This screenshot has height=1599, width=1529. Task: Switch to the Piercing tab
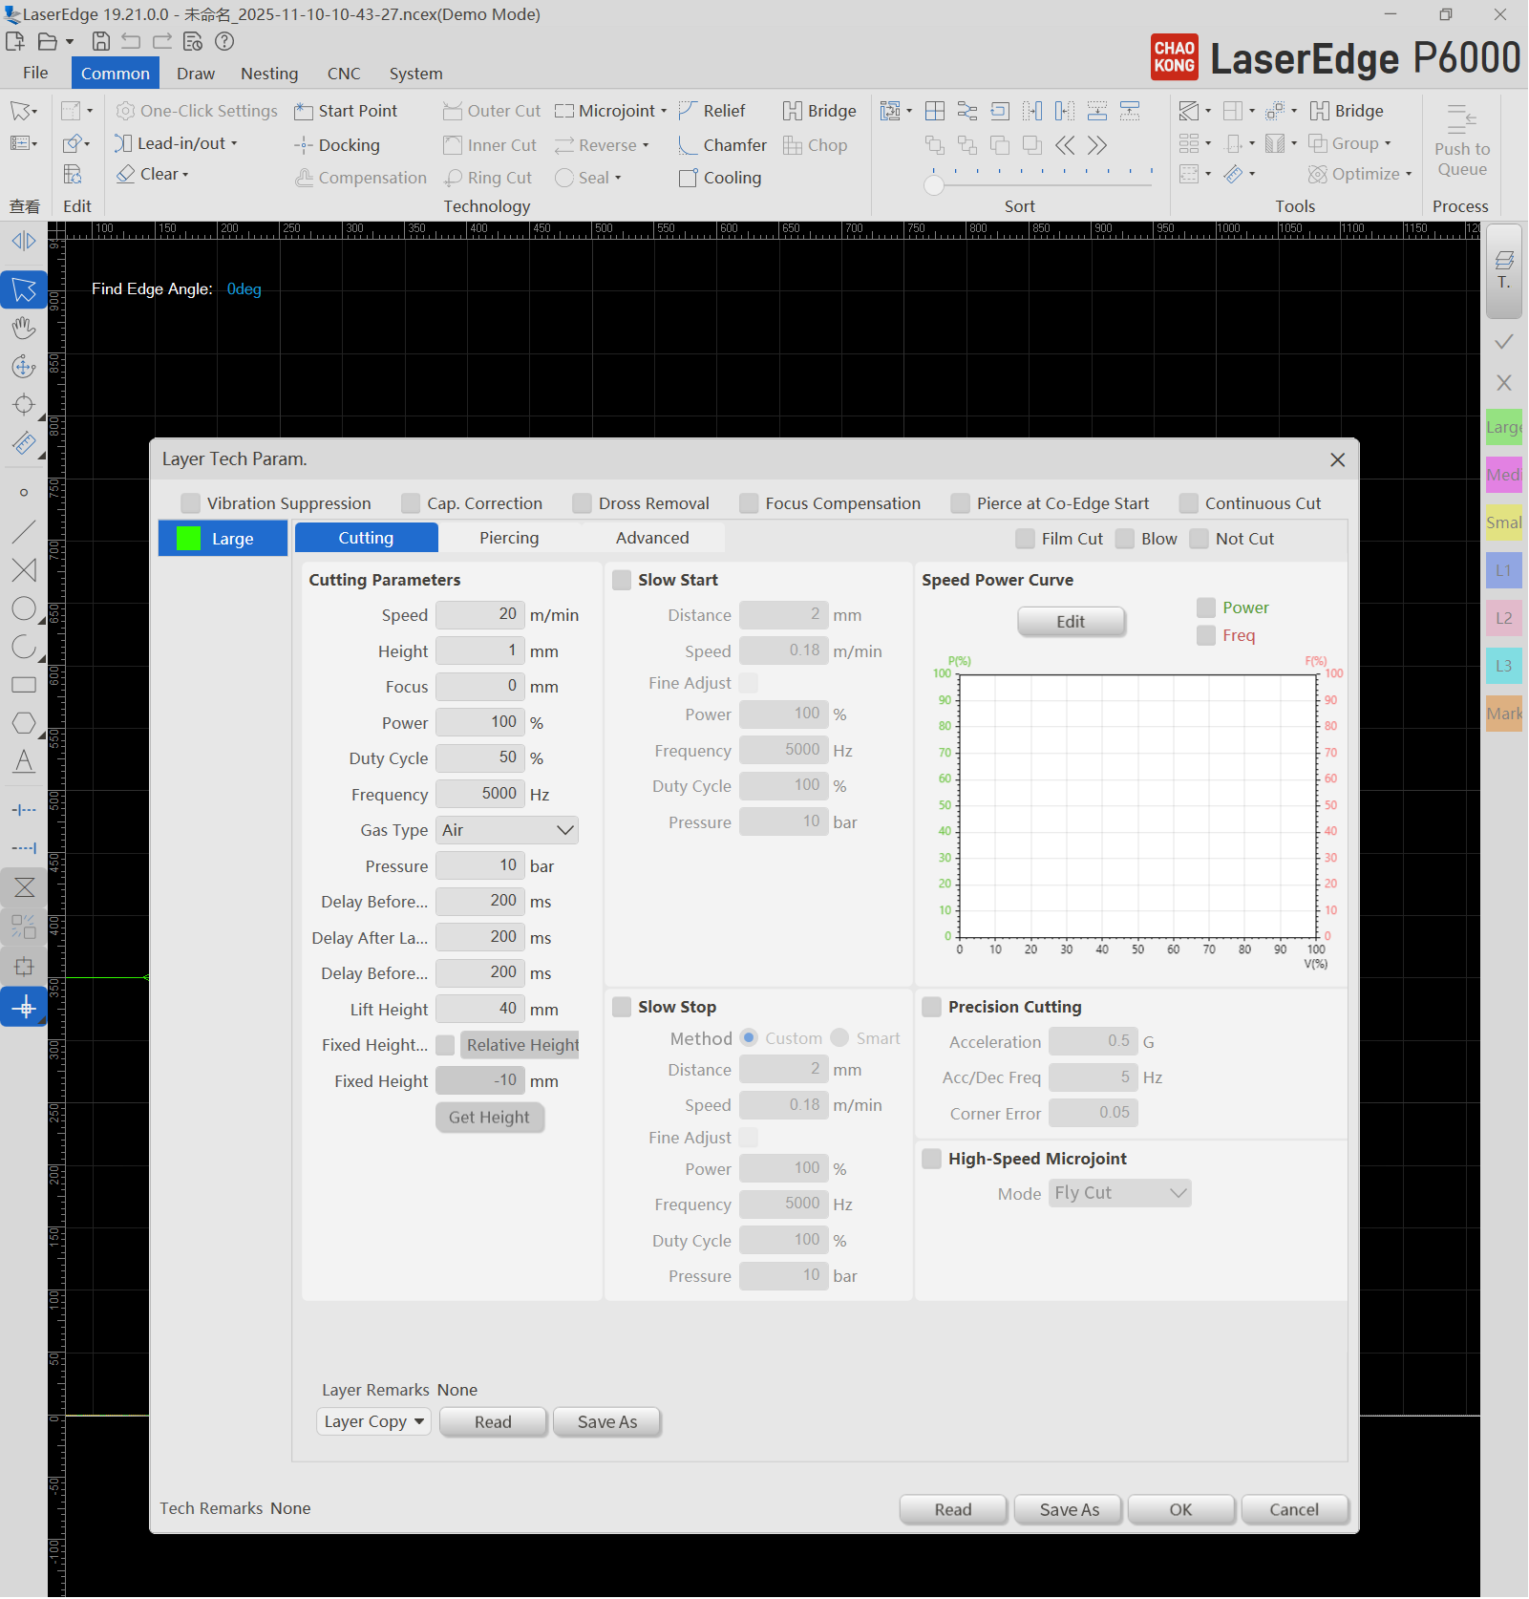click(509, 538)
